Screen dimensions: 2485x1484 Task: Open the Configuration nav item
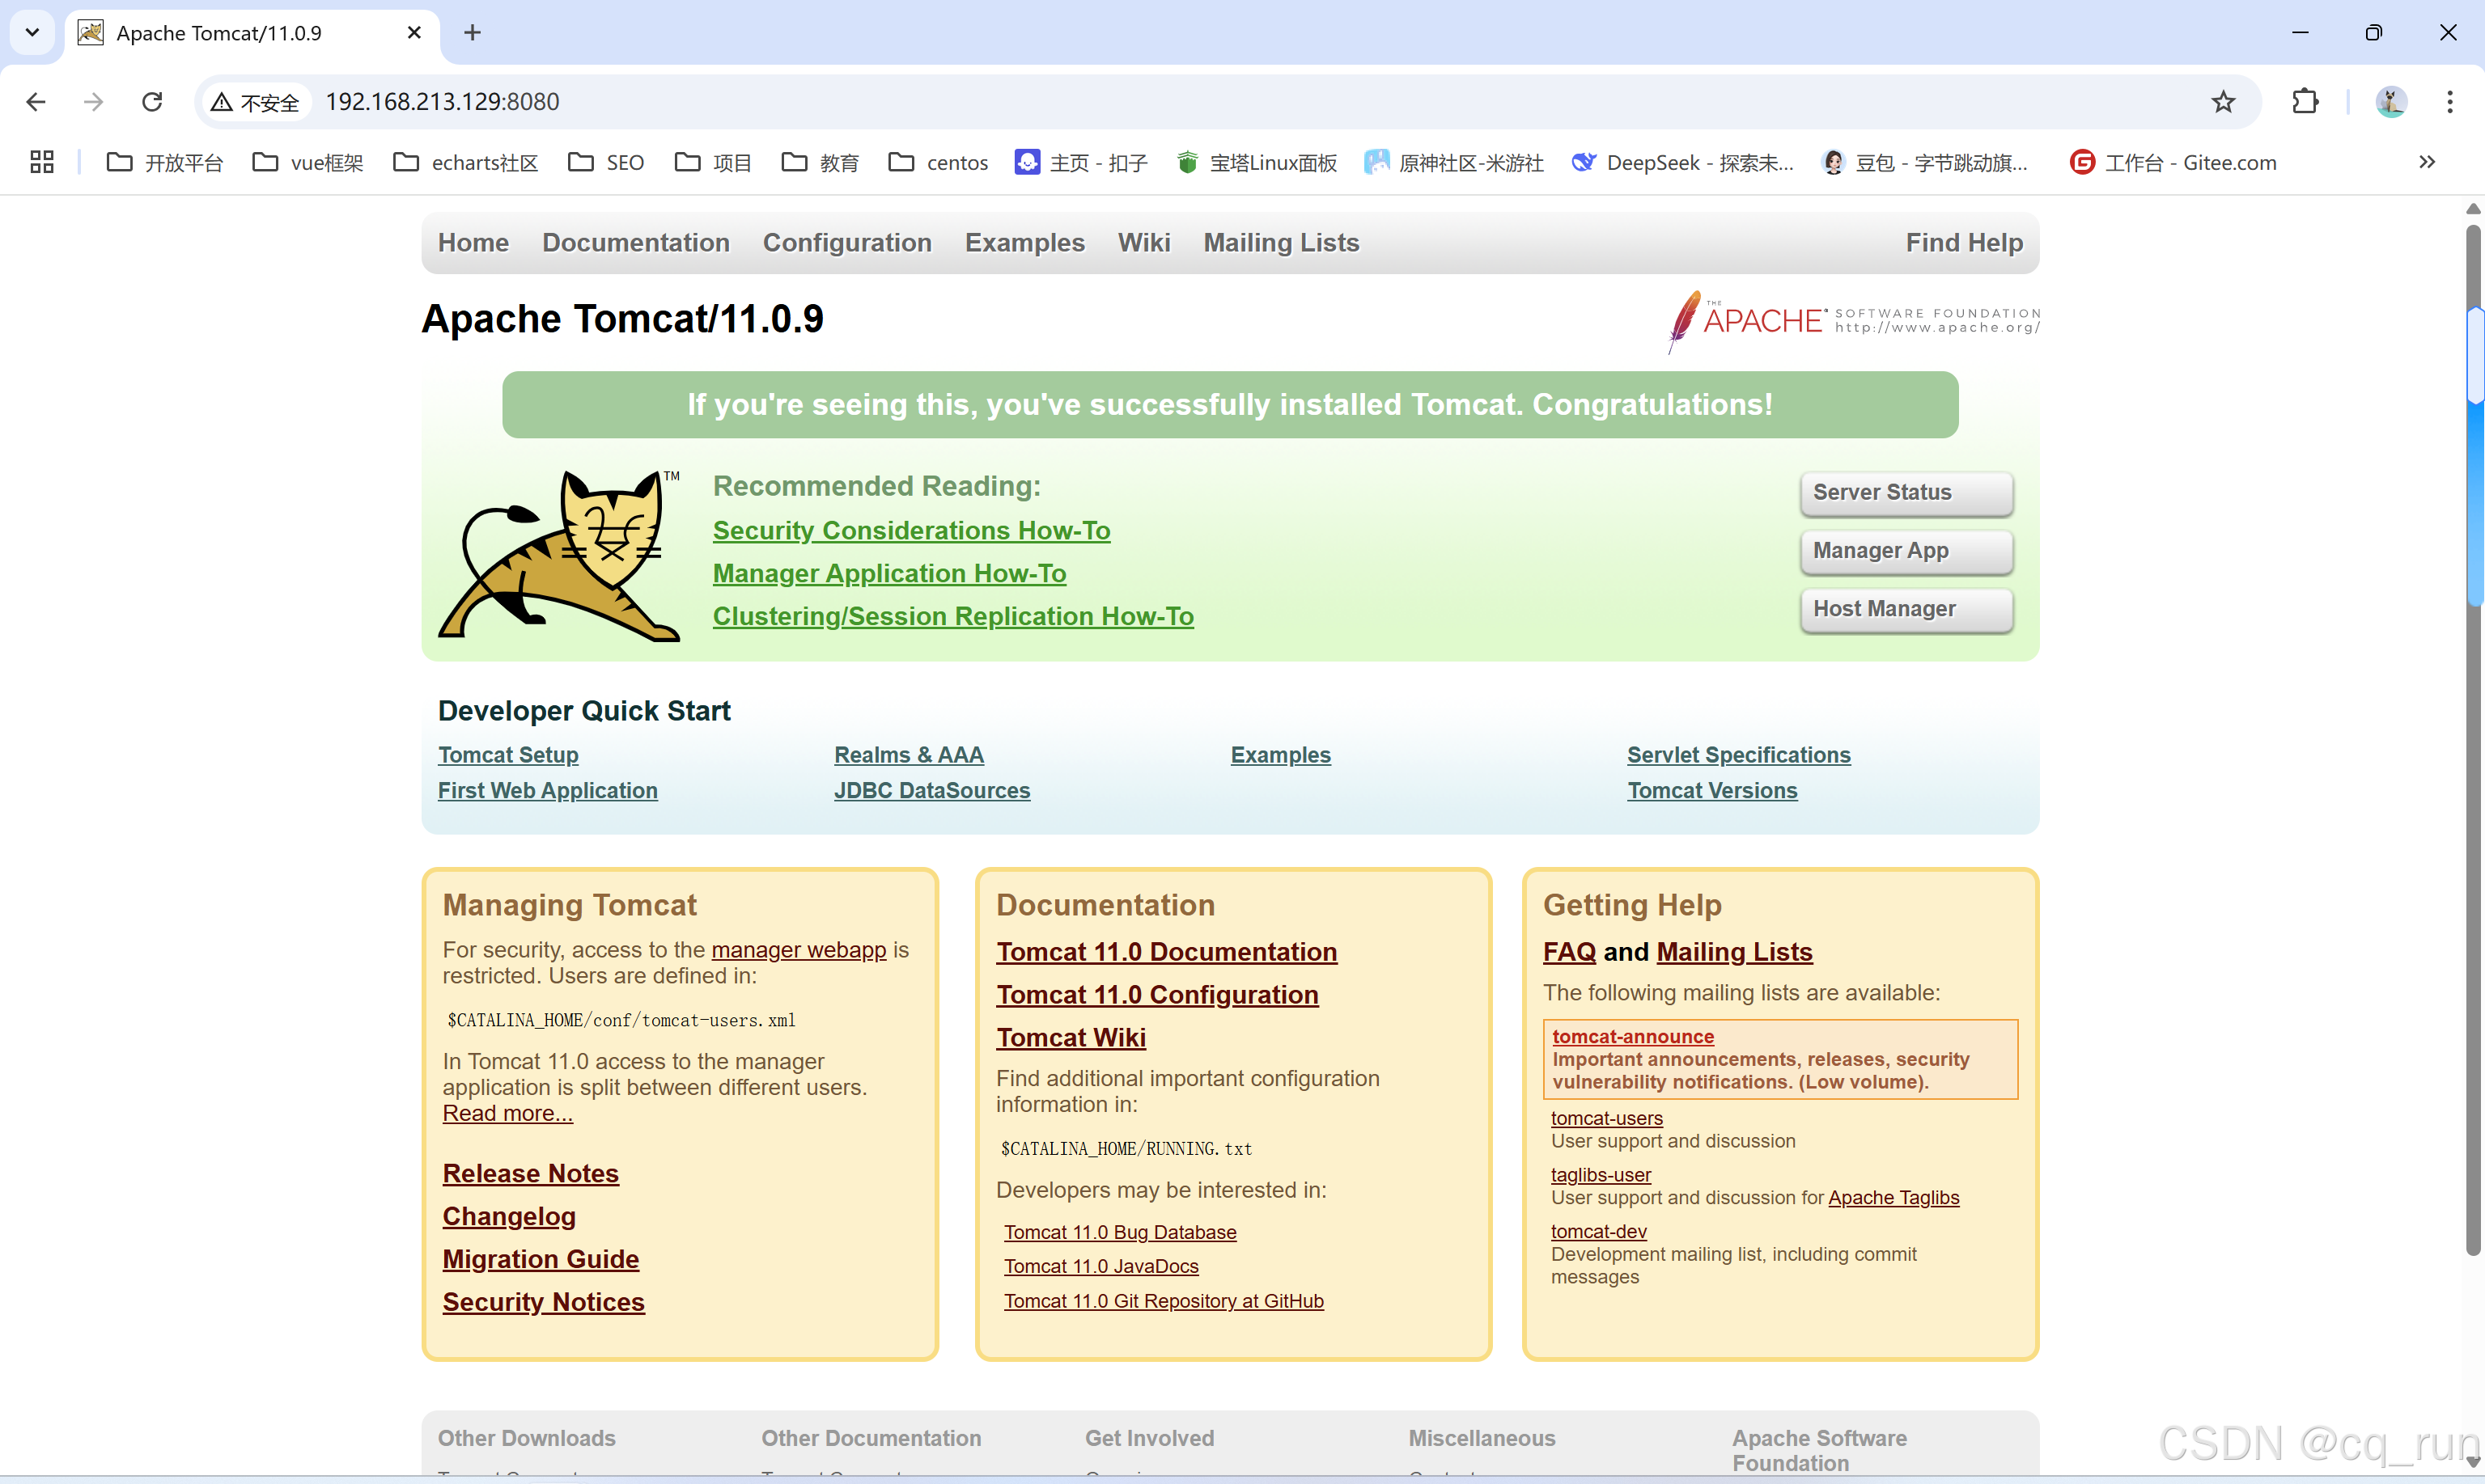tap(847, 243)
